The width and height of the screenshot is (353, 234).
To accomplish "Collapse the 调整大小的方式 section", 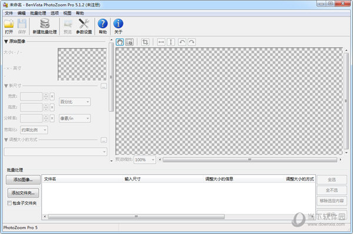I will coord(6,140).
